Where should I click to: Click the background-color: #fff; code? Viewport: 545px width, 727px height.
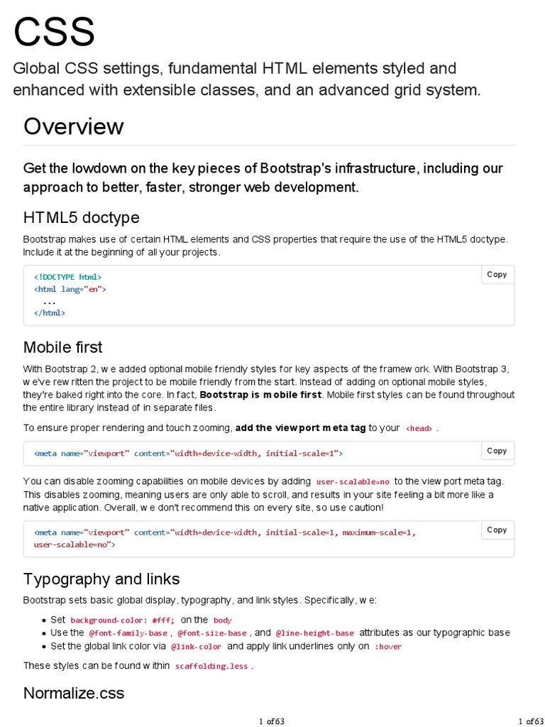[x=122, y=621]
